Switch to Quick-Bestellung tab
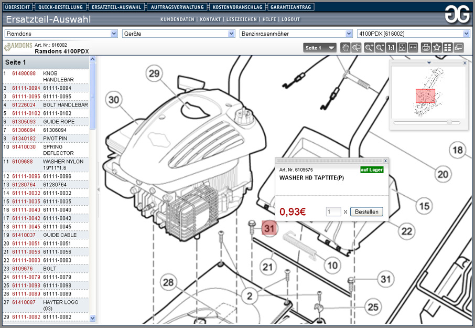The width and height of the screenshot is (475, 328). [61, 7]
